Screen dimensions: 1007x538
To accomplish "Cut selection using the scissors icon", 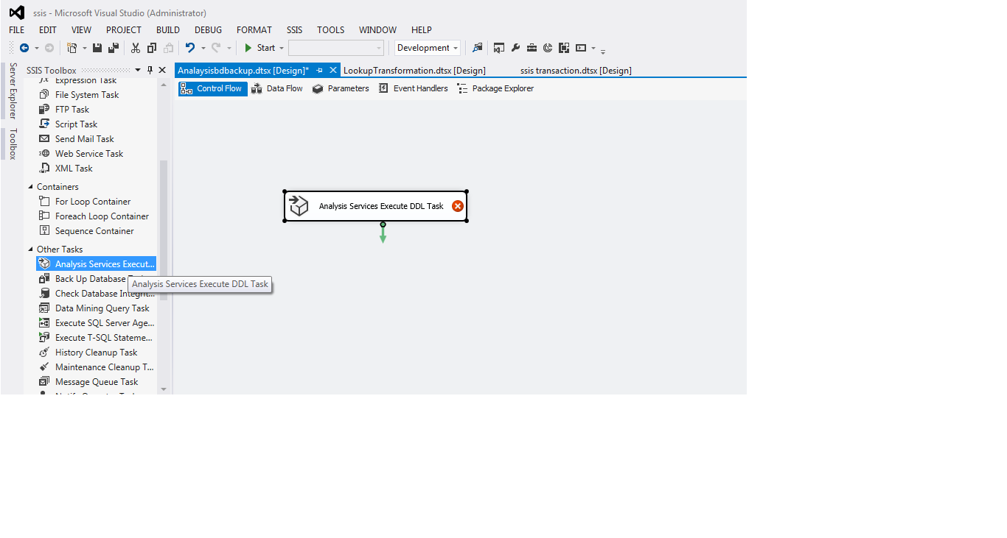I will coord(136,48).
